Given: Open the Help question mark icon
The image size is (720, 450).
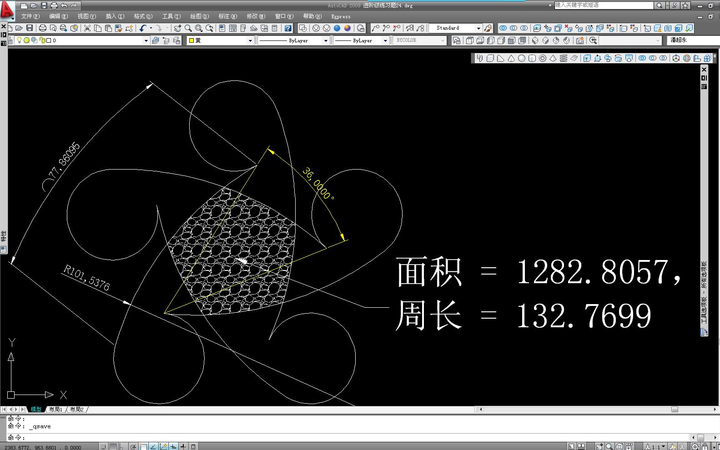Looking at the screenshot, I should [288, 28].
